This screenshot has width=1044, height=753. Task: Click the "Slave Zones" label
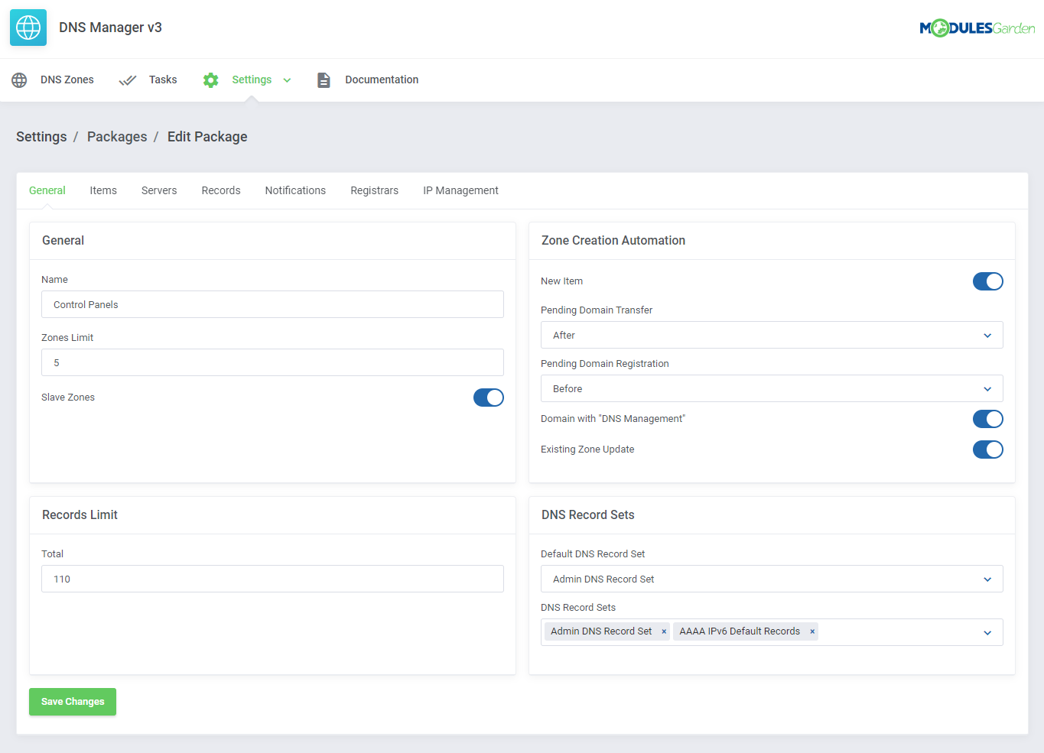[68, 398]
